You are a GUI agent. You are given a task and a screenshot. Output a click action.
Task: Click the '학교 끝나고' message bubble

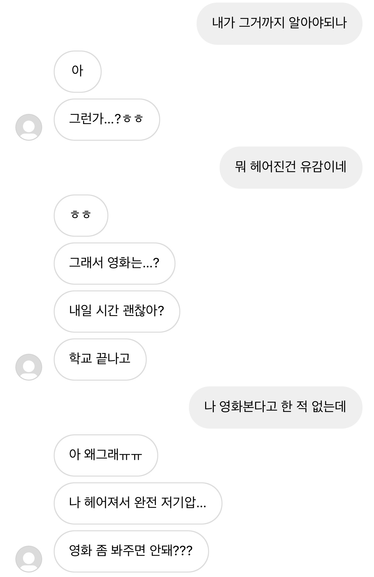point(100,359)
